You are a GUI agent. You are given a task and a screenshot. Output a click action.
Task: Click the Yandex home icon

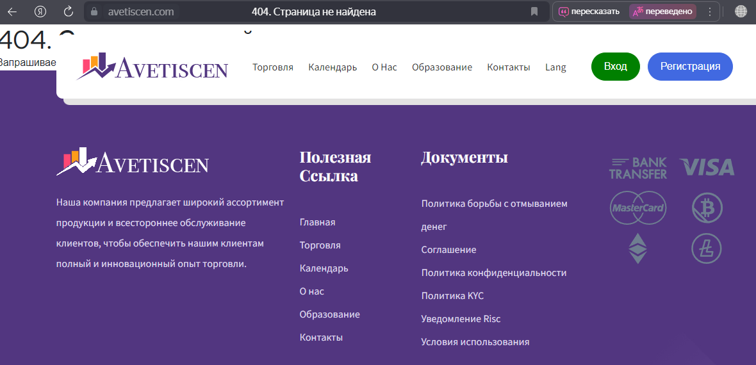point(40,12)
